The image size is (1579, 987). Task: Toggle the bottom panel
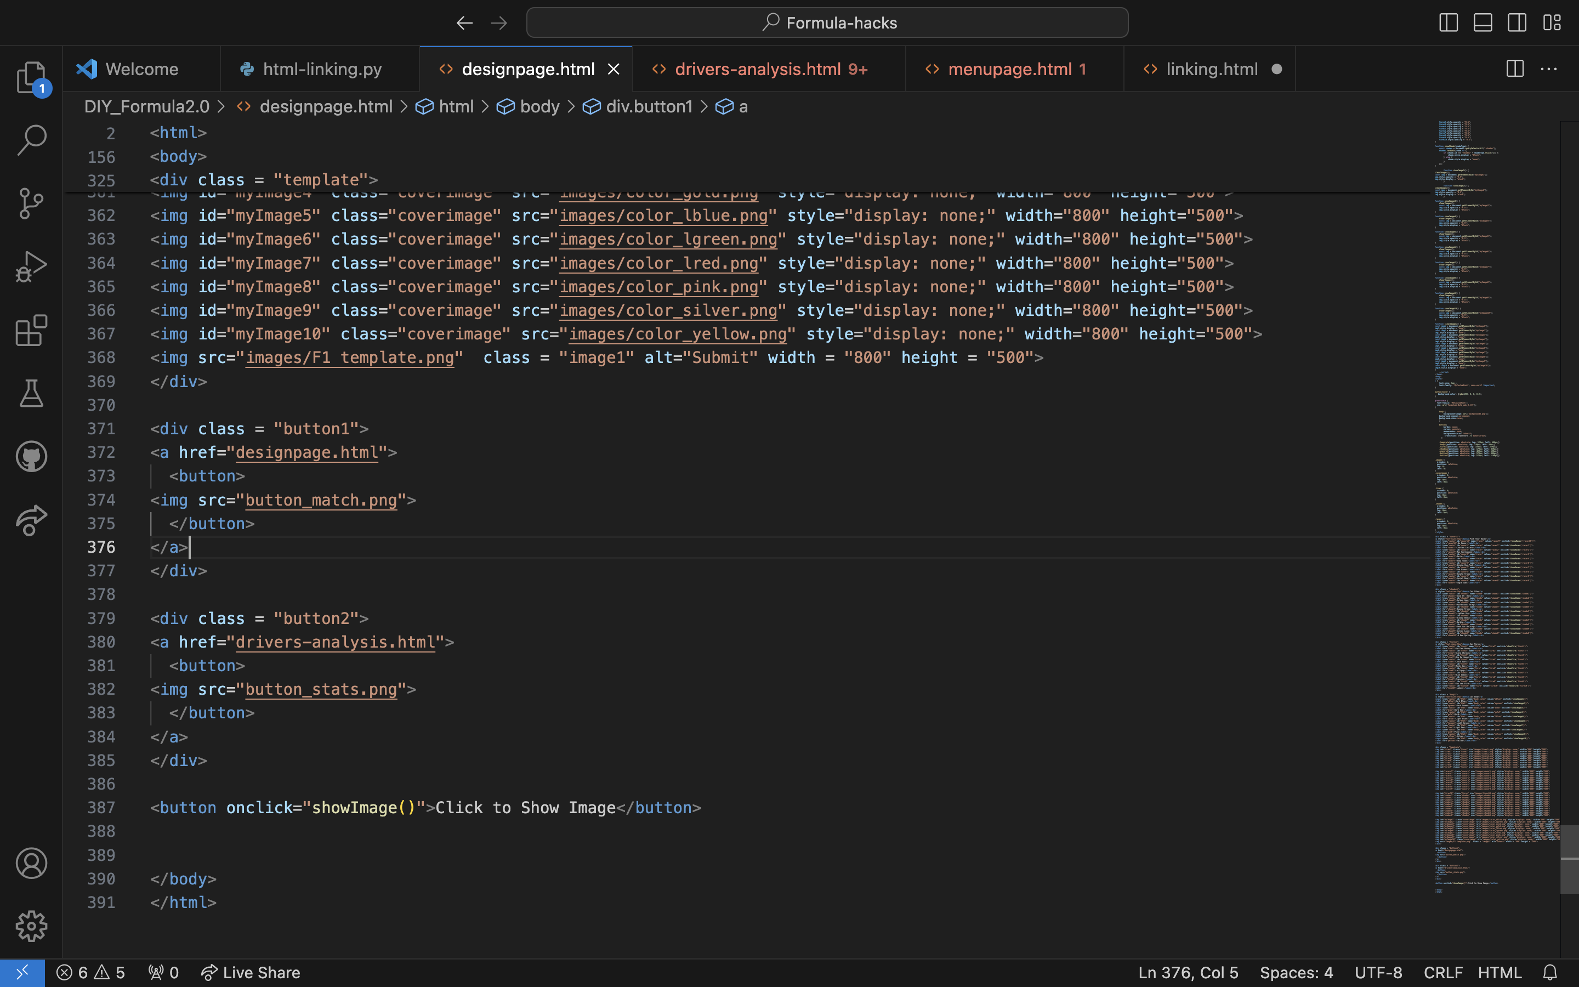coord(1483,23)
